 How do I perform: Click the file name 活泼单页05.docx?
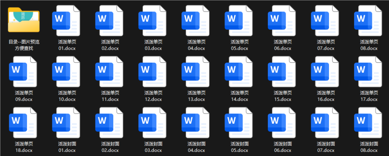coord(240,45)
